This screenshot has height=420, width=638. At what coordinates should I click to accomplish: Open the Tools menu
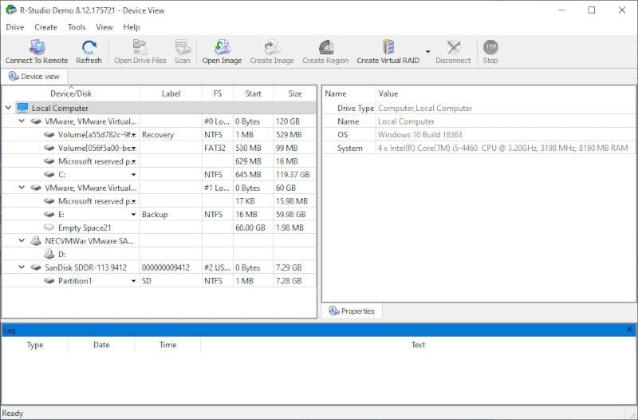77,27
